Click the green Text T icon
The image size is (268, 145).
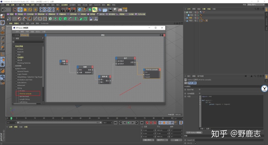click(x=75, y=19)
